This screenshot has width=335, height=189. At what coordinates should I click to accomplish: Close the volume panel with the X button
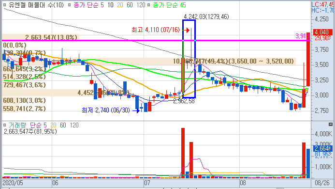(330, 124)
